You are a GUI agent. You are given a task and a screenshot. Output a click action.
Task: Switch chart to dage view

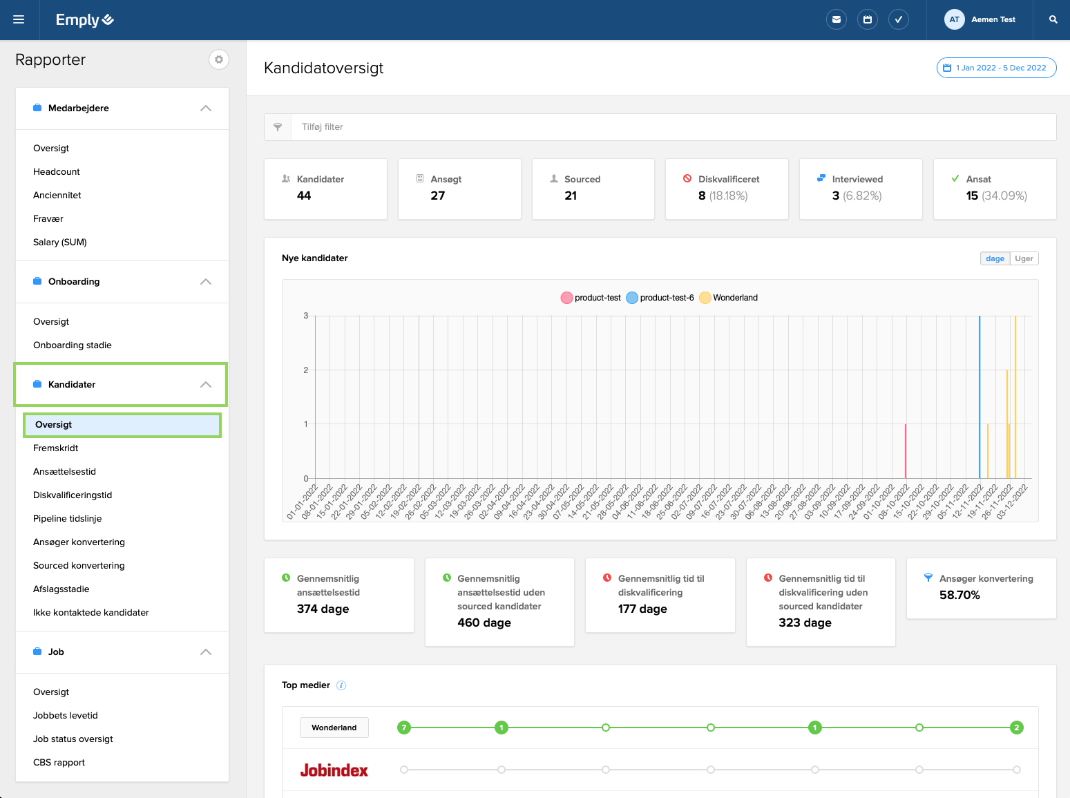coord(995,258)
